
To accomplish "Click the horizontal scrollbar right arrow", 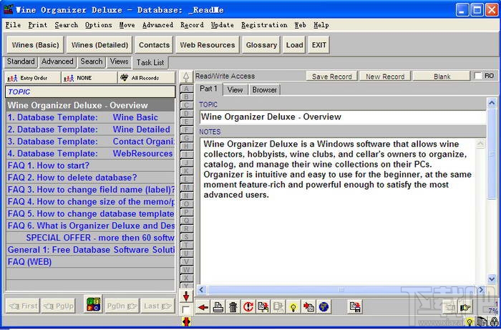I will coord(481,290).
